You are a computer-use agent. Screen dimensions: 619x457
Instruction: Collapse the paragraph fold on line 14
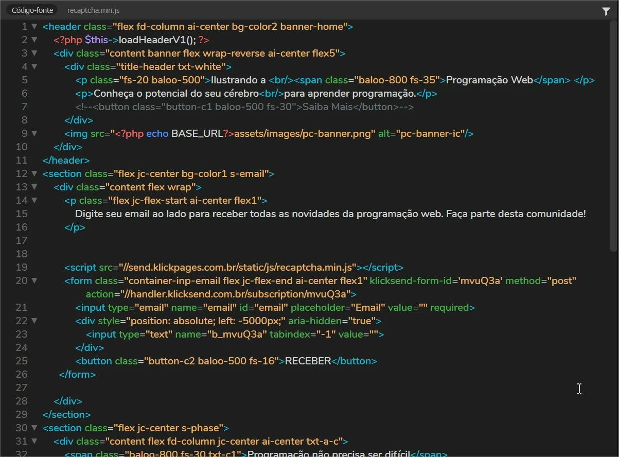pyautogui.click(x=34, y=200)
